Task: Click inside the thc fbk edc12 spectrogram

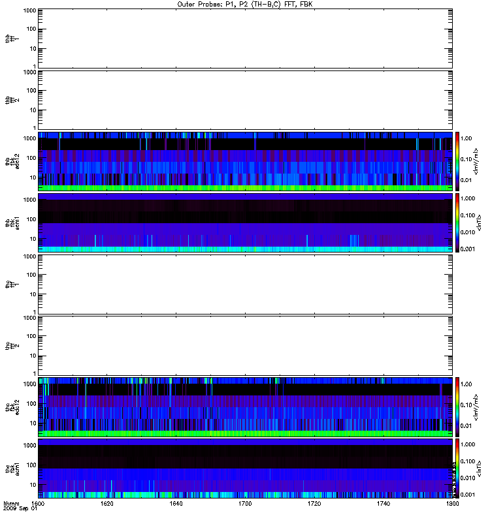Action: pos(245,407)
